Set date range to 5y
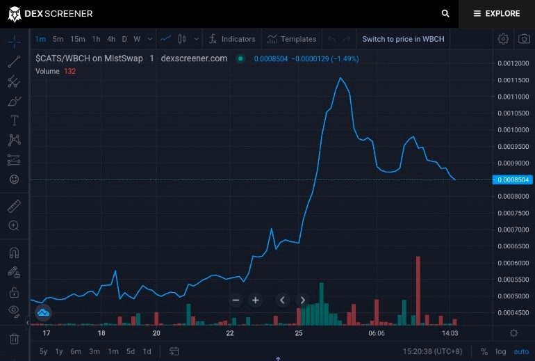Image resolution: width=535 pixels, height=361 pixels. [43, 351]
